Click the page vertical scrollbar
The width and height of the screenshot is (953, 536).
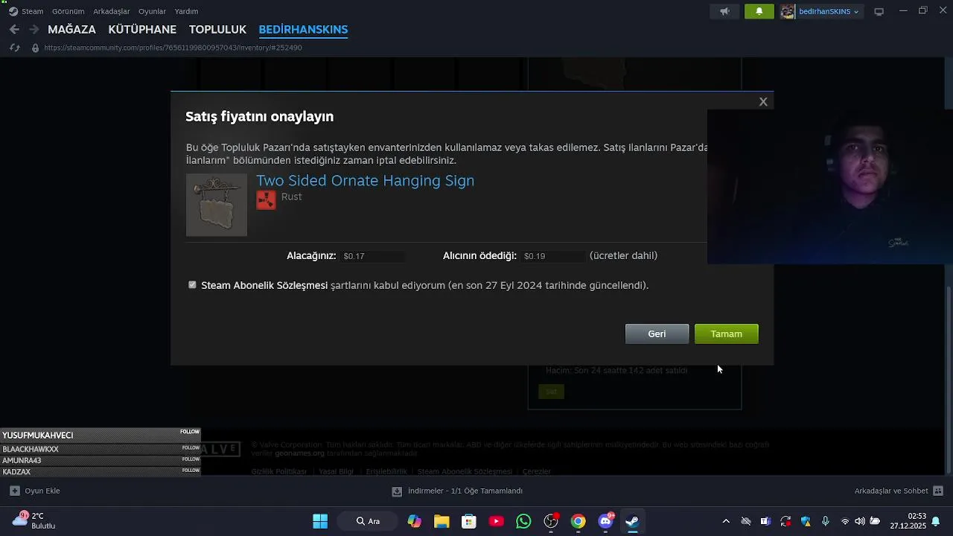pyautogui.click(x=948, y=380)
